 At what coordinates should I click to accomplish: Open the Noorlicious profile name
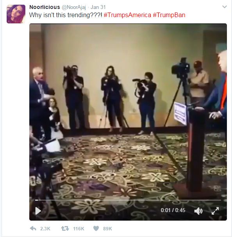45,7
